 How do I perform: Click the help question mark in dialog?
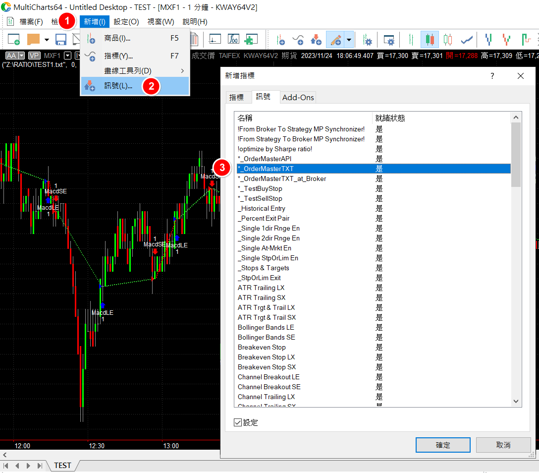(x=492, y=76)
